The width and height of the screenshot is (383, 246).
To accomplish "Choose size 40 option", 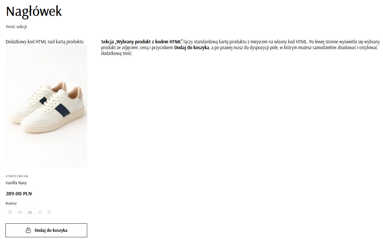I will tap(20, 212).
